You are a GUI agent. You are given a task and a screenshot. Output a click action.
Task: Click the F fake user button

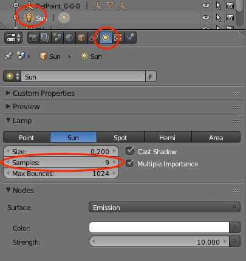(151, 77)
